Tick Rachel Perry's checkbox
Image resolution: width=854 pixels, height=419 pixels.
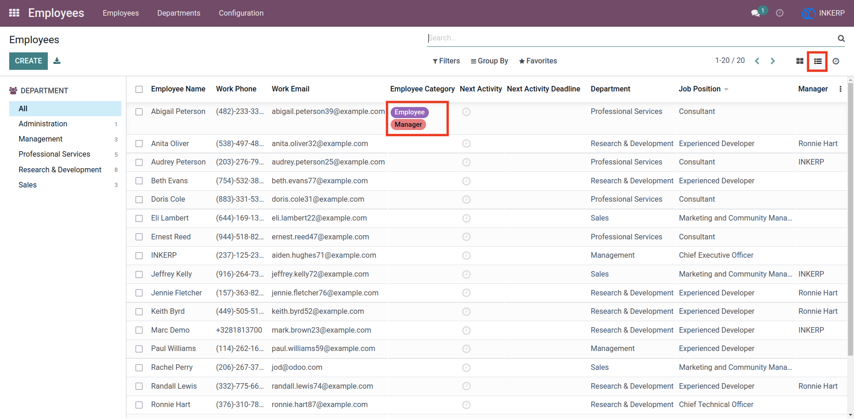[x=139, y=368]
